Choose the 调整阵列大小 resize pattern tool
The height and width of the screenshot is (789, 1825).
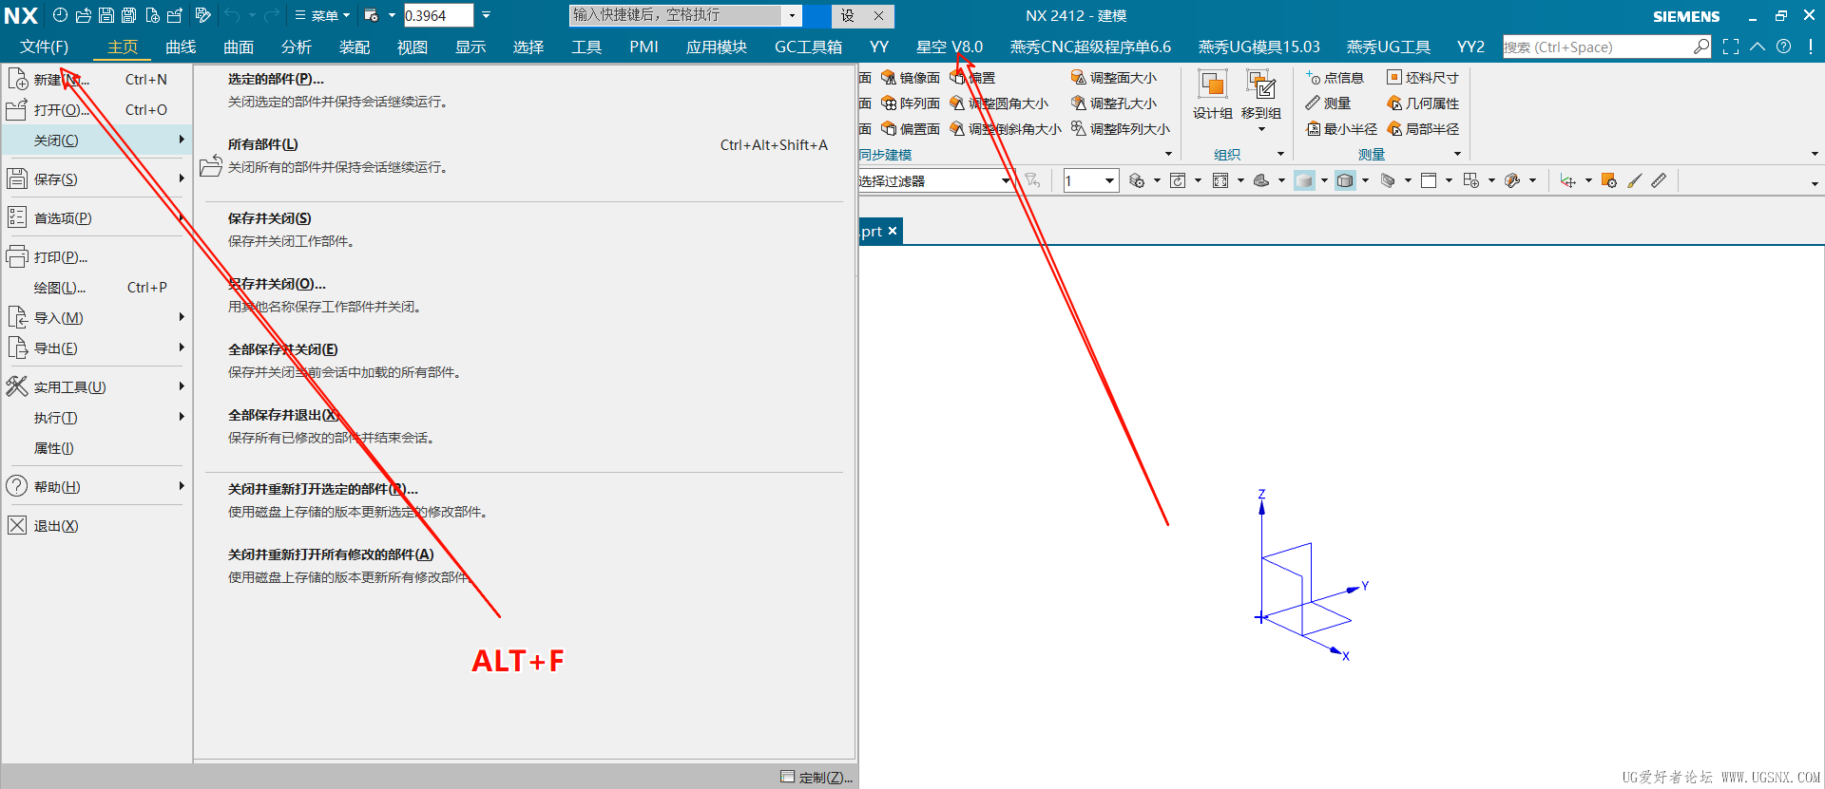[x=1121, y=129]
